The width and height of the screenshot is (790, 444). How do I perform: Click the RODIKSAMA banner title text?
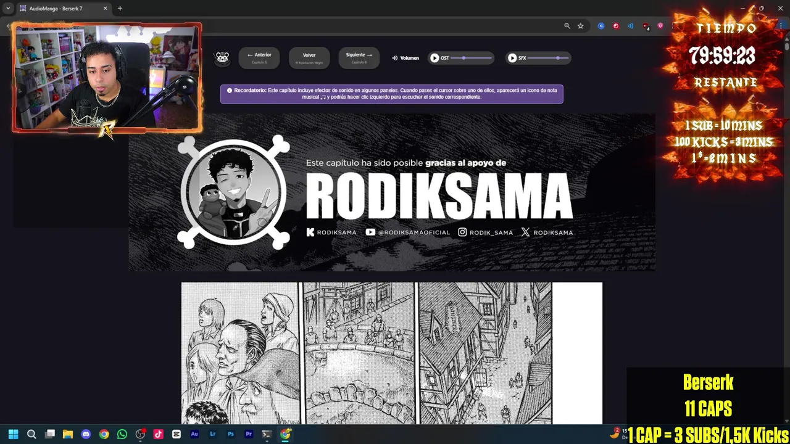pyautogui.click(x=439, y=196)
